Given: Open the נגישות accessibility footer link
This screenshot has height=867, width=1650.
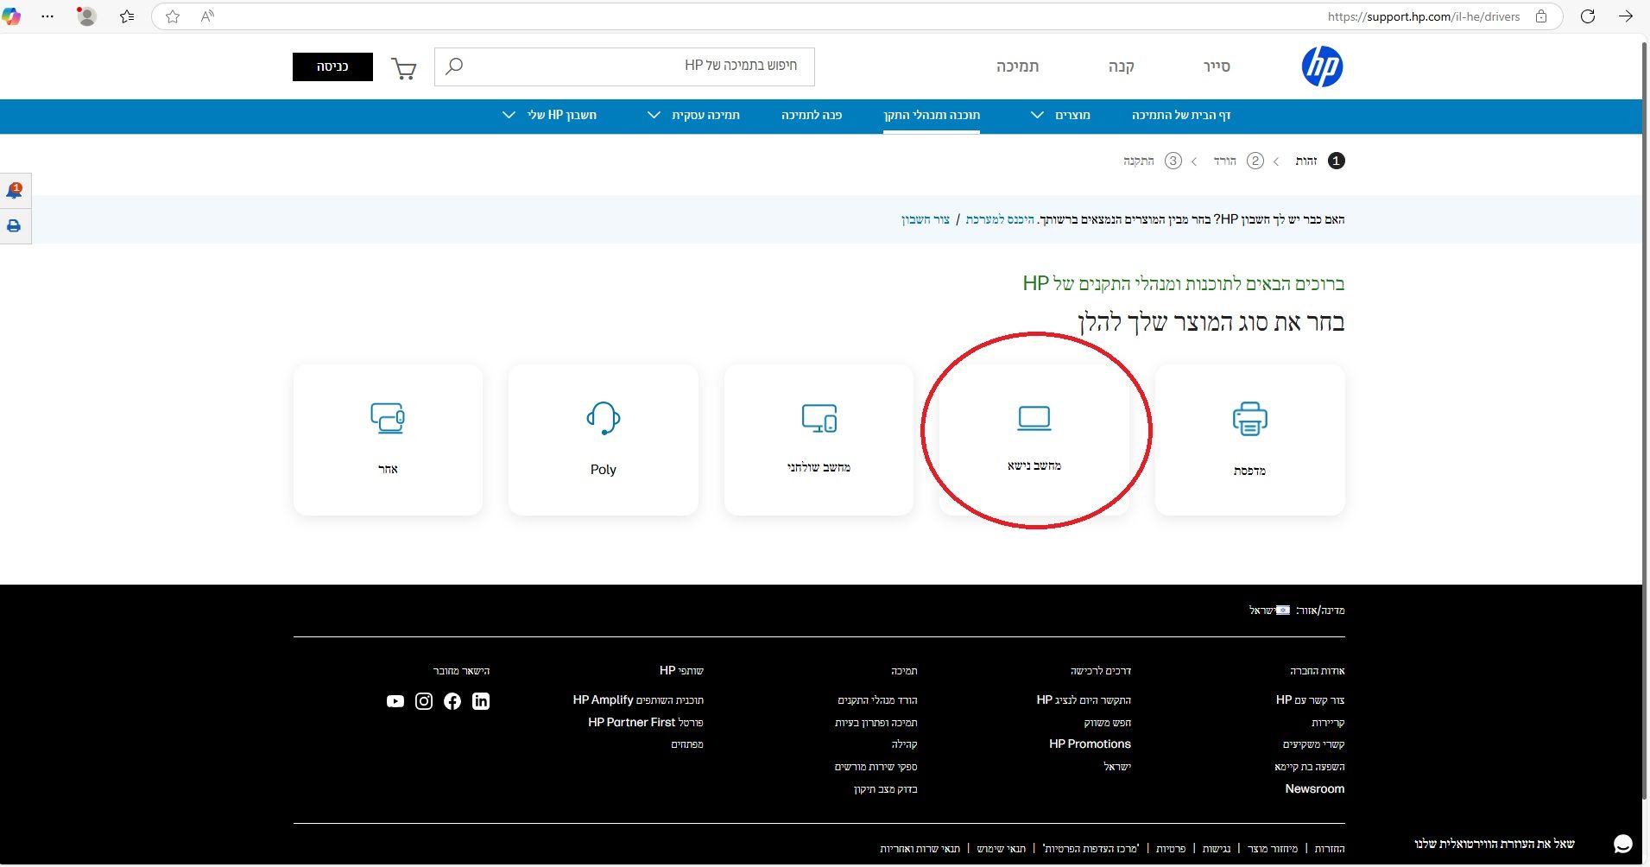Looking at the screenshot, I should [x=1217, y=849].
